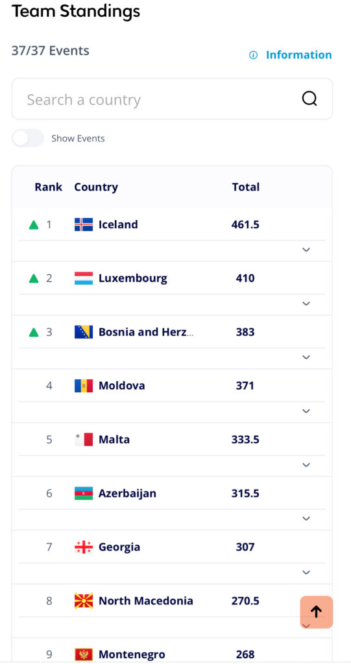Expand the Azerbaijan row chevron

click(306, 519)
